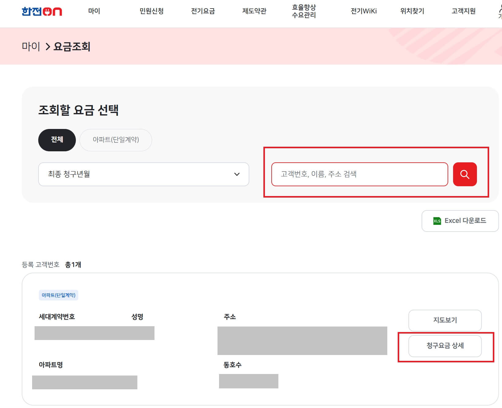Screen dimensions: 502x408
Task: Click the search magnifier icon
Action: (465, 174)
